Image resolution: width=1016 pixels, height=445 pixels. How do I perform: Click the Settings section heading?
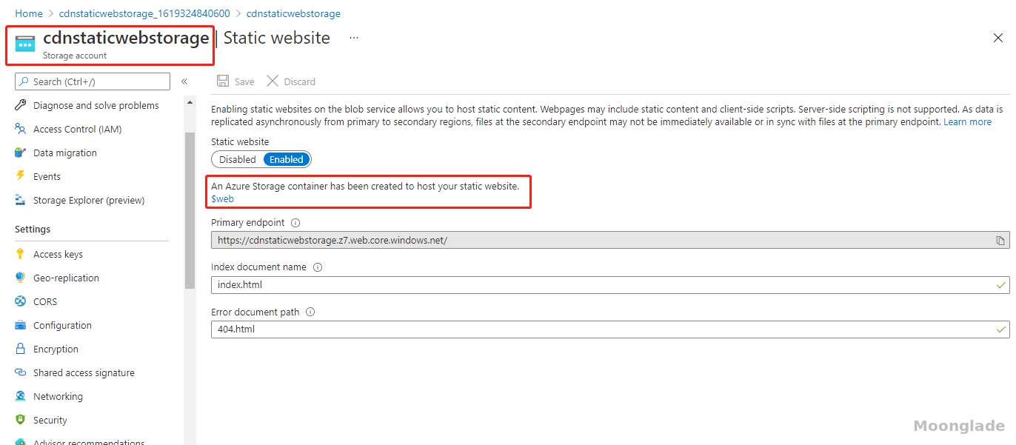coord(33,230)
